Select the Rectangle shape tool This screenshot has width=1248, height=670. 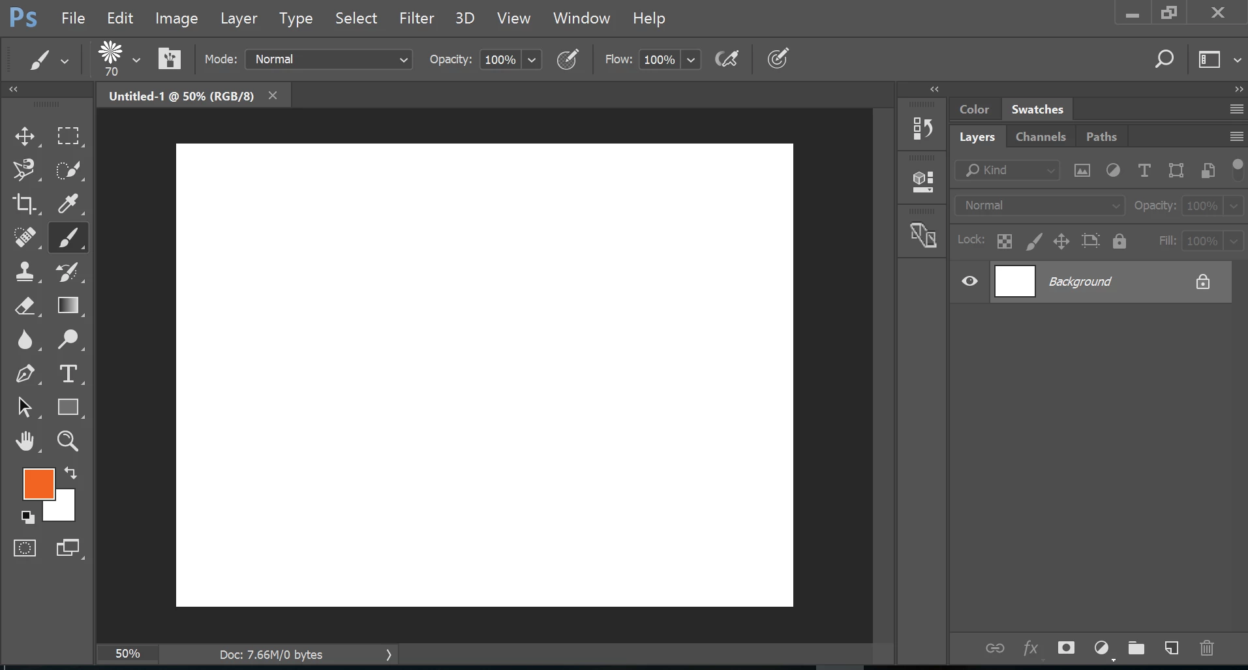[68, 407]
